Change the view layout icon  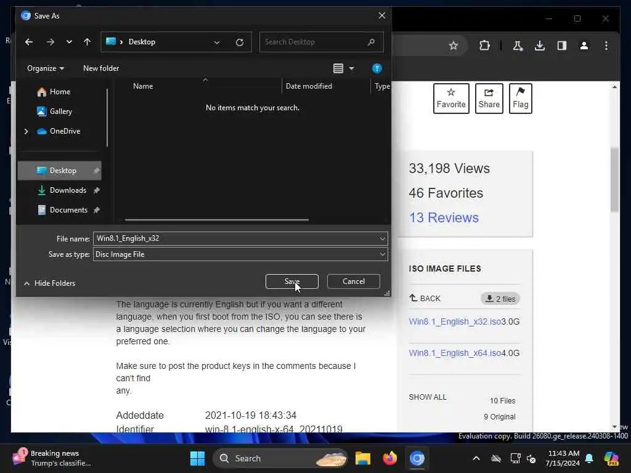click(x=338, y=68)
